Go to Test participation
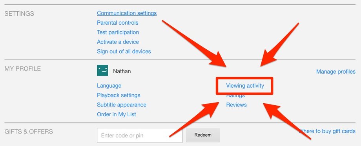361x146 pixels. coord(118,32)
